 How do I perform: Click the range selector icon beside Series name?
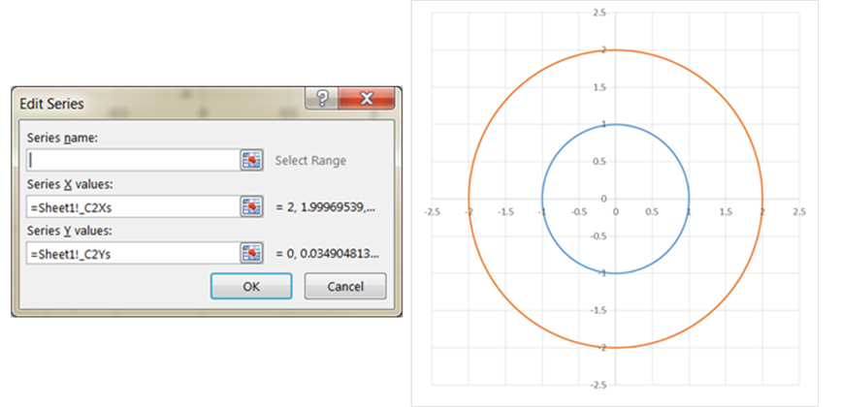tap(252, 160)
